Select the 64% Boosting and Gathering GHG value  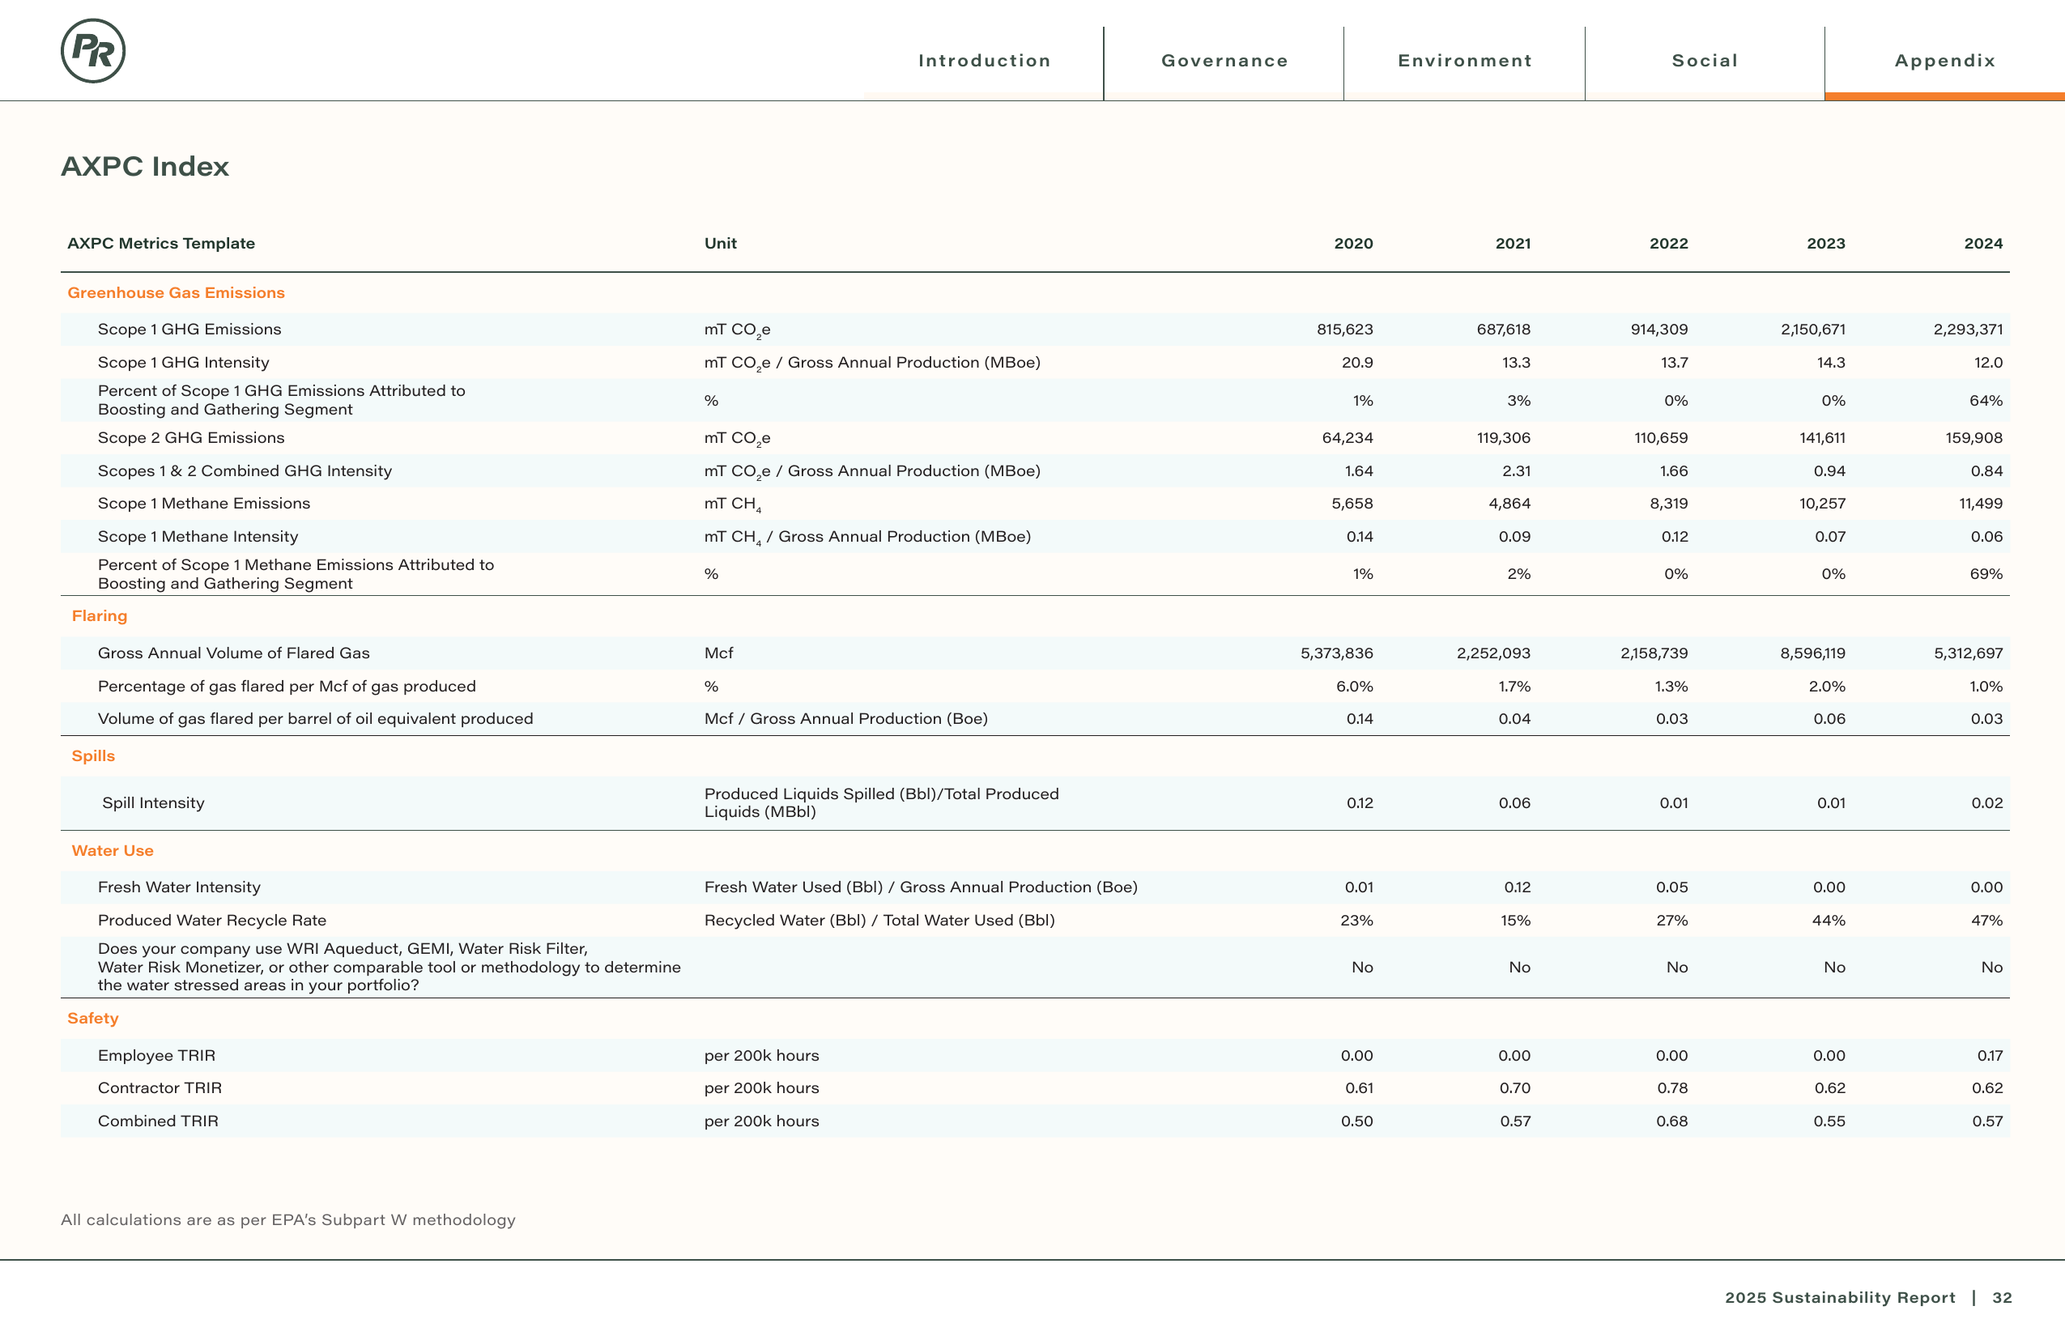click(x=1986, y=401)
